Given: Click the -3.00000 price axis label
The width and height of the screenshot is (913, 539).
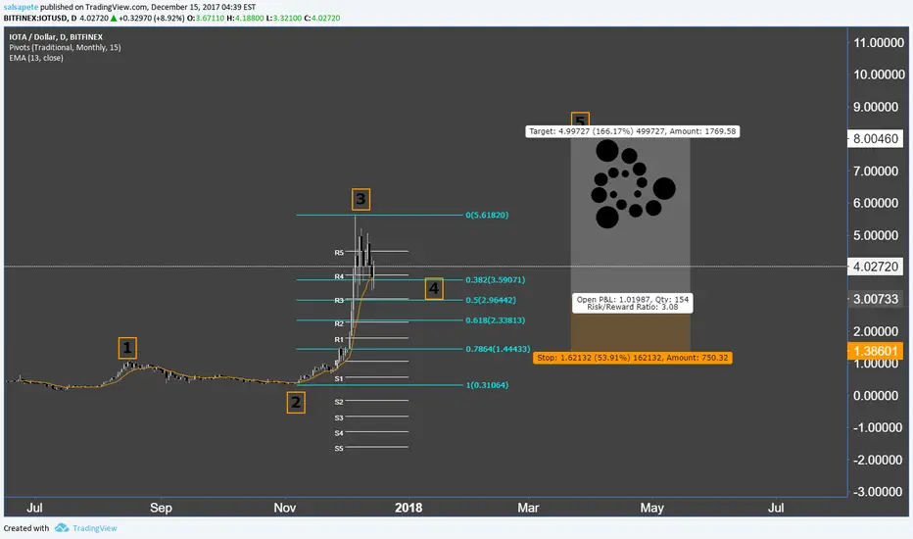Looking at the screenshot, I should click(877, 492).
